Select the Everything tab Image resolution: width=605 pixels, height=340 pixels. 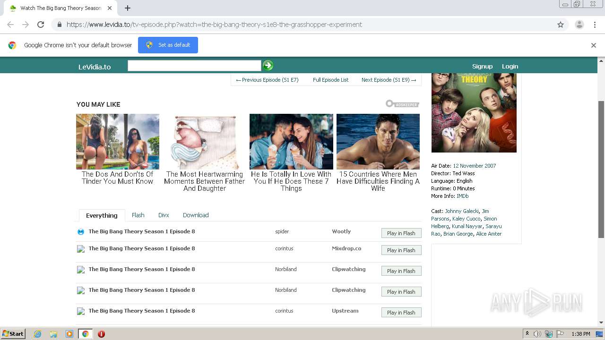[102, 215]
